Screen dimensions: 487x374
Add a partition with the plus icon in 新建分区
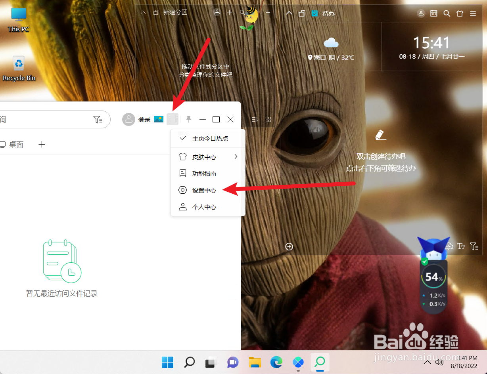(230, 13)
